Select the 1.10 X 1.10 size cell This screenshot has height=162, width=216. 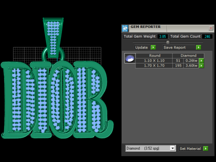click(x=154, y=61)
